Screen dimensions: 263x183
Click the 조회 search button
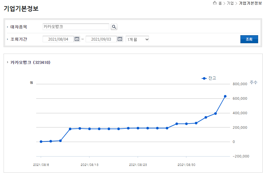click(x=249, y=39)
